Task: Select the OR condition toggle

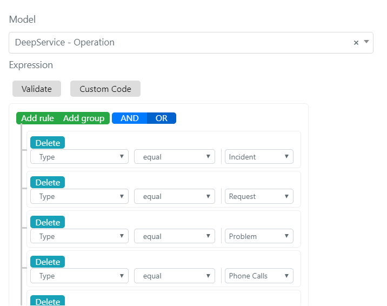Action: pyautogui.click(x=162, y=118)
